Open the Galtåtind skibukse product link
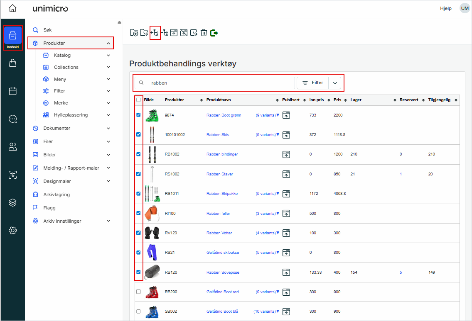Viewport: 472px width, 321px height. [x=223, y=253]
